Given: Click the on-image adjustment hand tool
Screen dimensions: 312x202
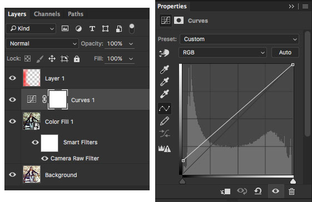Looking at the screenshot, I should pos(164,53).
